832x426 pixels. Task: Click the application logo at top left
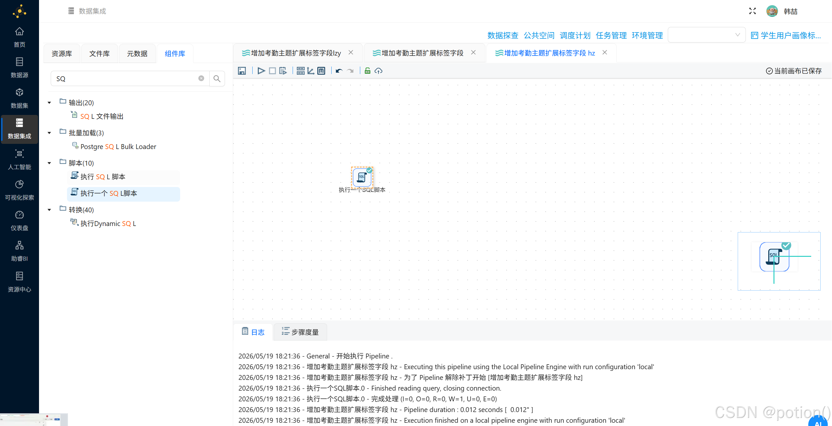20,11
